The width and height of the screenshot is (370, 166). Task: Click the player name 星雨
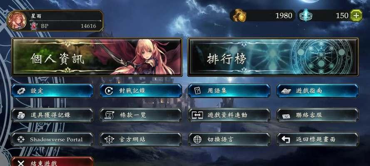(x=36, y=16)
